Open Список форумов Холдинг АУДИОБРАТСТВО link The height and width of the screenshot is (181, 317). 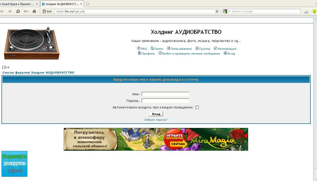point(38,73)
